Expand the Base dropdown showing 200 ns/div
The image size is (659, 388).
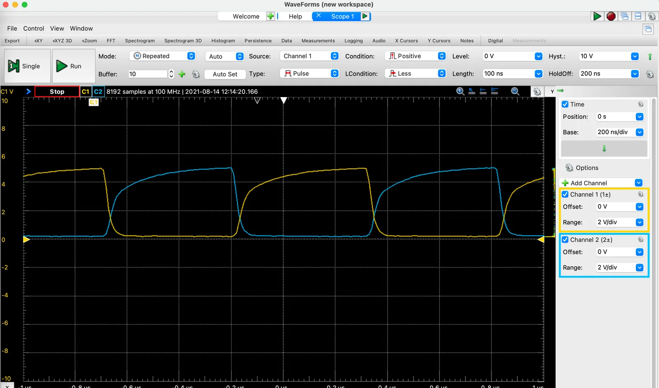pyautogui.click(x=639, y=132)
